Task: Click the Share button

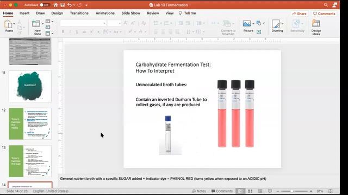Action: [299, 14]
